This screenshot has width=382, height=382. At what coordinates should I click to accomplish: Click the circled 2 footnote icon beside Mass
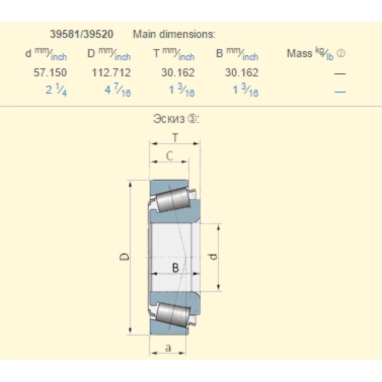coord(342,53)
